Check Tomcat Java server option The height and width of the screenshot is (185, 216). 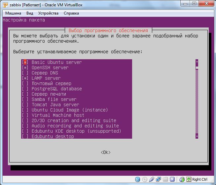coord(25,105)
